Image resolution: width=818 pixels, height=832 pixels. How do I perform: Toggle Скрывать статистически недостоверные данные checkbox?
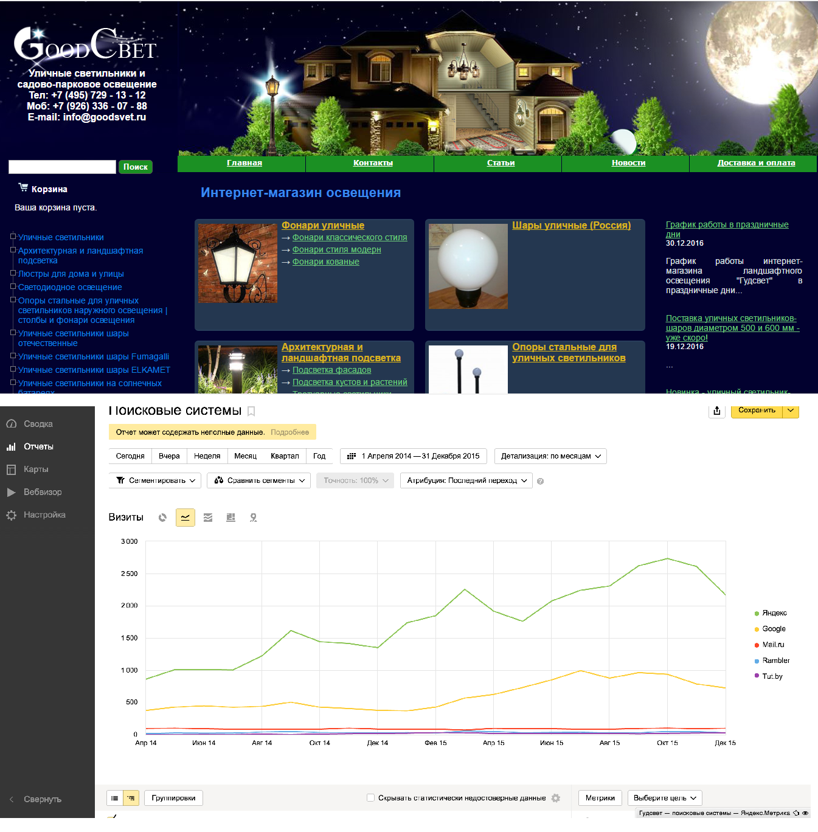pos(370,798)
